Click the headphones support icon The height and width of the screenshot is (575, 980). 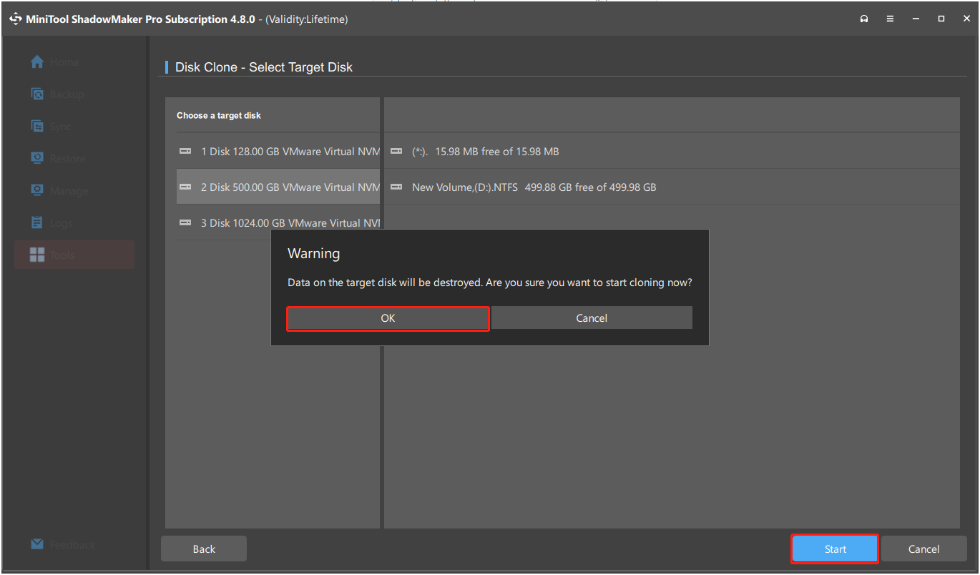pos(864,19)
